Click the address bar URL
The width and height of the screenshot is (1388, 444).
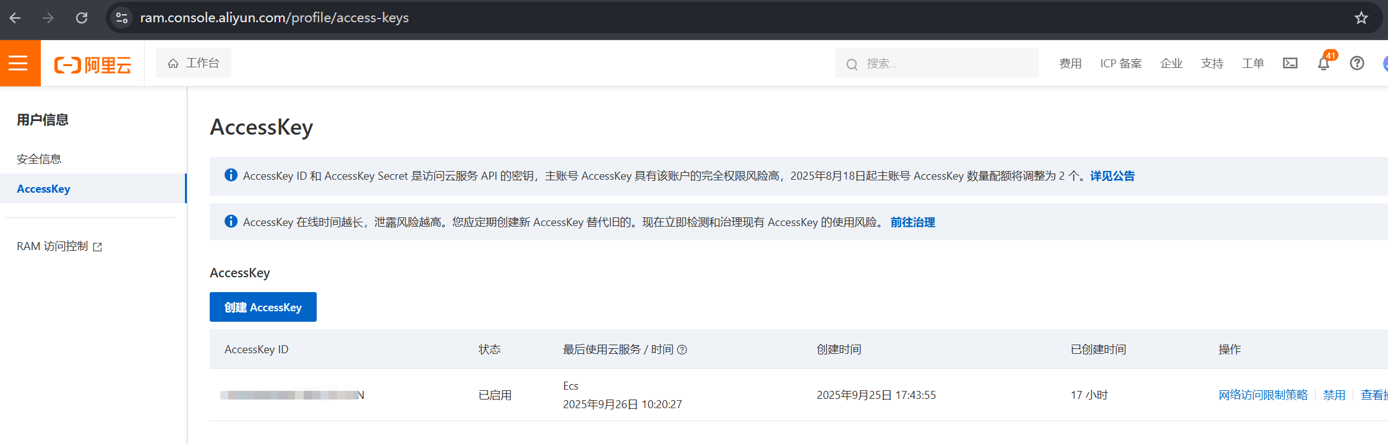(274, 18)
